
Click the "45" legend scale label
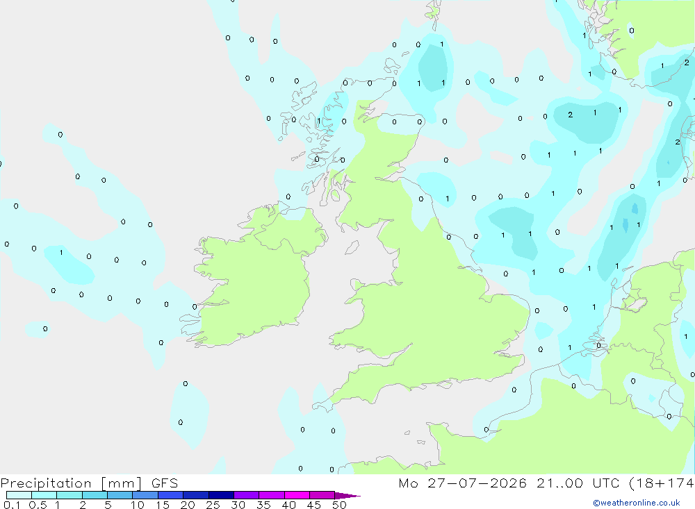[314, 505]
